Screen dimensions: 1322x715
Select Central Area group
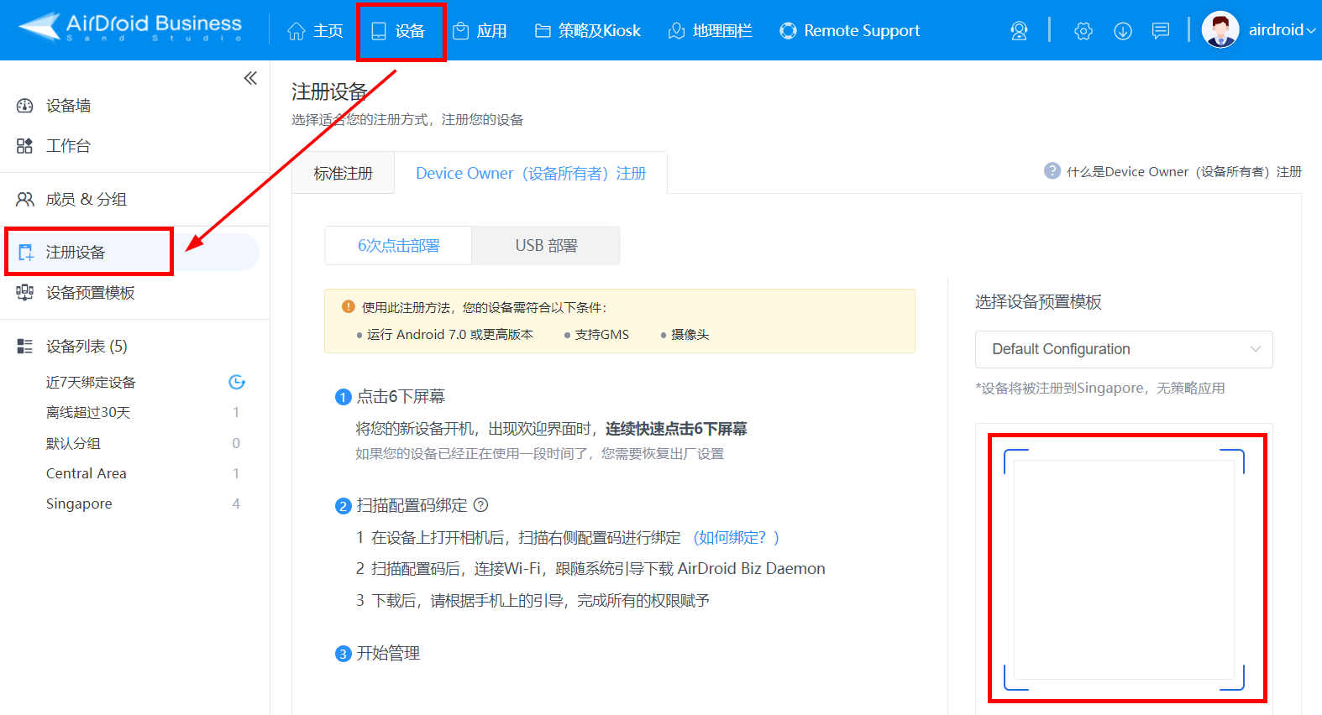[87, 473]
